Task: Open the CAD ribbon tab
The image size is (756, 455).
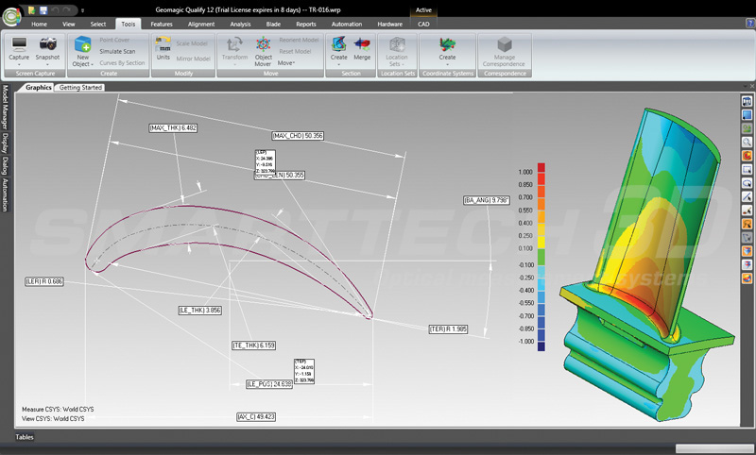Action: 423,25
